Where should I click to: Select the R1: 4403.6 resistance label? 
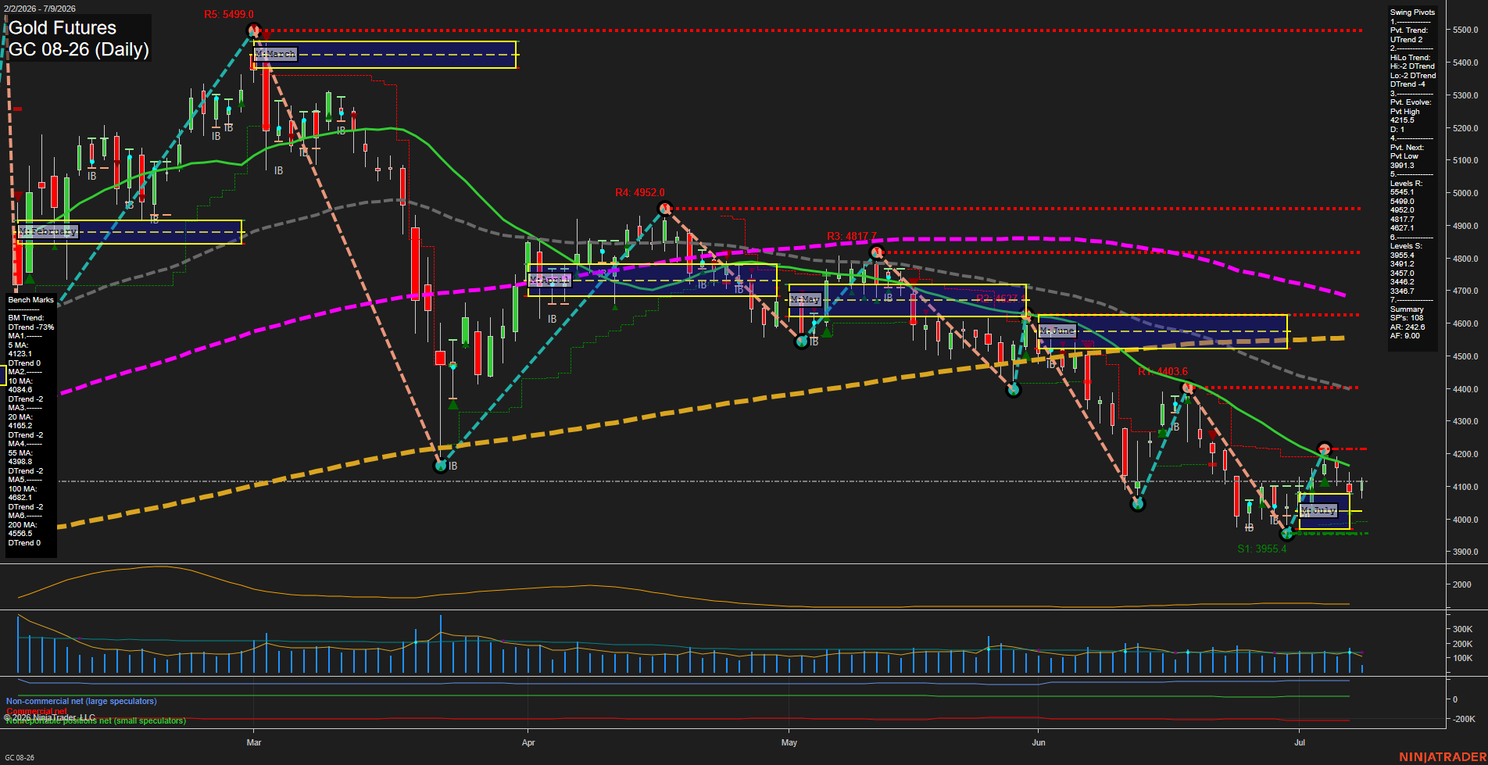click(x=1162, y=372)
